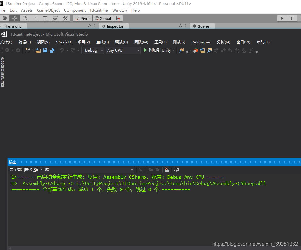Open Hierarchy panel options menu

click(x=95, y=26)
